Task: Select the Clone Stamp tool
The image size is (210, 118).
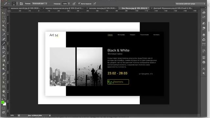Action: tap(4, 48)
